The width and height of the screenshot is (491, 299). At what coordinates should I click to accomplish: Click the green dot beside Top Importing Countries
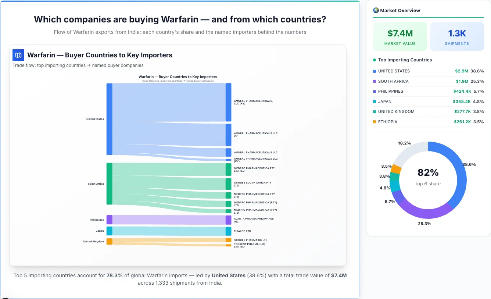374,60
